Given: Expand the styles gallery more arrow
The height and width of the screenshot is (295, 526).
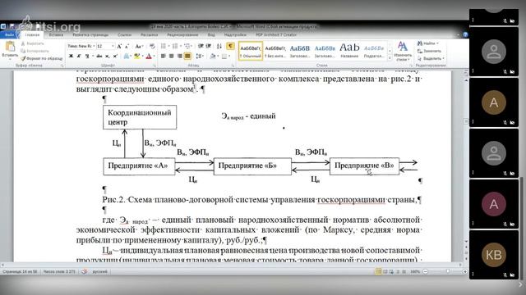Looking at the screenshot, I should [390, 58].
